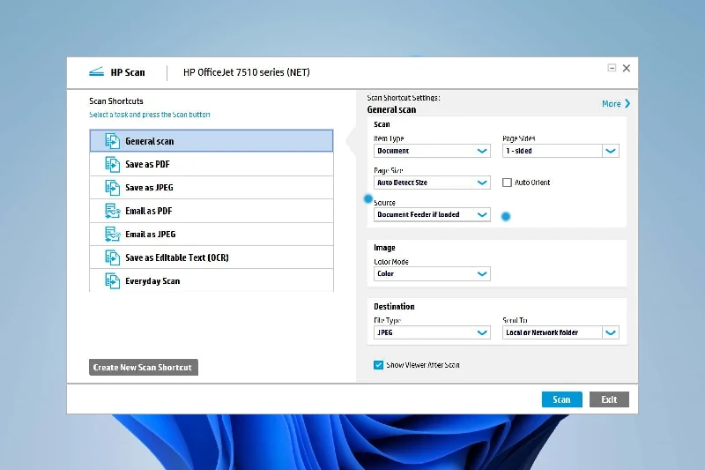Open the Color Mode dropdown
705x470 pixels.
[432, 274]
